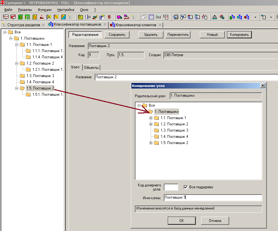The height and width of the screenshot is (231, 278).
Task: Click the document with pencil toolbar icon
Action: [102, 17]
